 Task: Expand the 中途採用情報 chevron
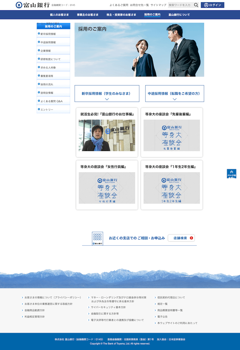(x=175, y=99)
